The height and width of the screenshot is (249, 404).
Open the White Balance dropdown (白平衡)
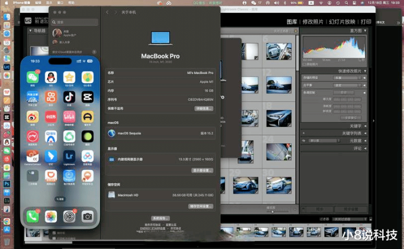click(x=347, y=85)
